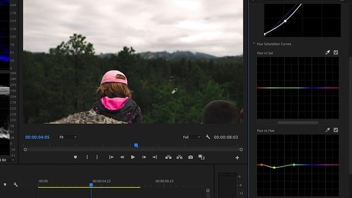Image resolution: width=352 pixels, height=198 pixels.
Task: Pick the Hue vs Sat eyedropper
Action: pos(328,53)
